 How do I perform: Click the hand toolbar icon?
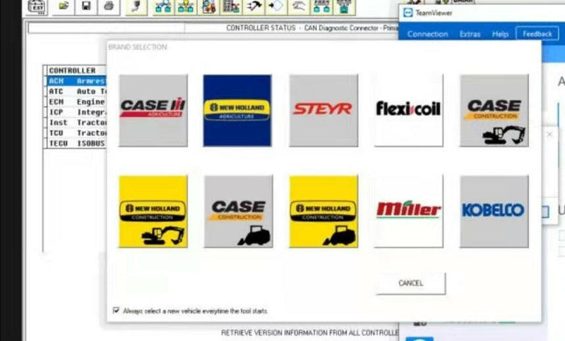click(x=299, y=6)
